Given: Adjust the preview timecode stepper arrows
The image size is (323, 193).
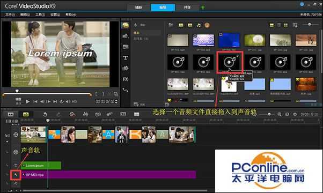Looking at the screenshot, I should click(x=116, y=101).
